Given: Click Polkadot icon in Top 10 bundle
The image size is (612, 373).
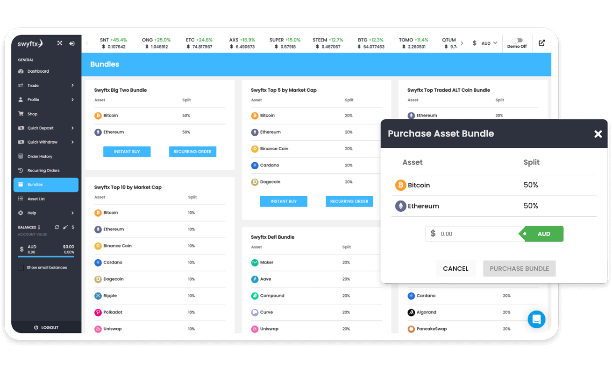Looking at the screenshot, I should click(x=98, y=312).
